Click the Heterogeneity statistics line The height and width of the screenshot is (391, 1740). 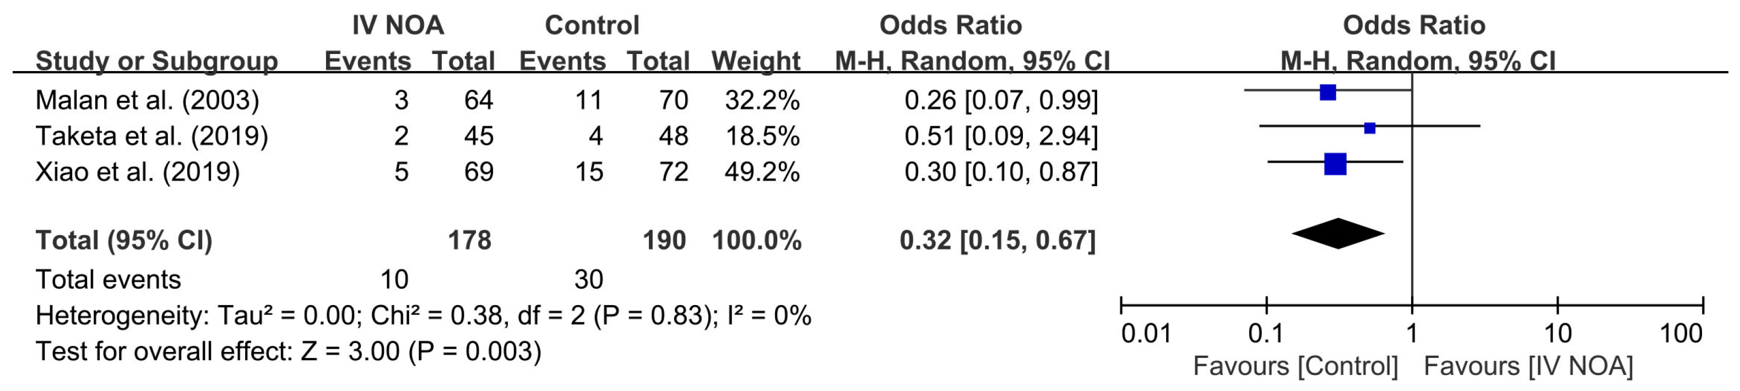point(423,316)
